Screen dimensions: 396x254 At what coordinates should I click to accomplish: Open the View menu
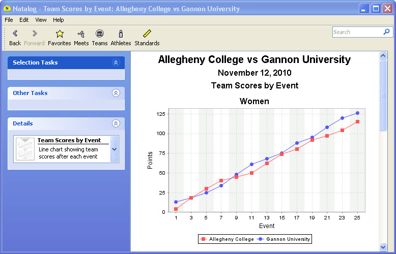click(x=41, y=20)
